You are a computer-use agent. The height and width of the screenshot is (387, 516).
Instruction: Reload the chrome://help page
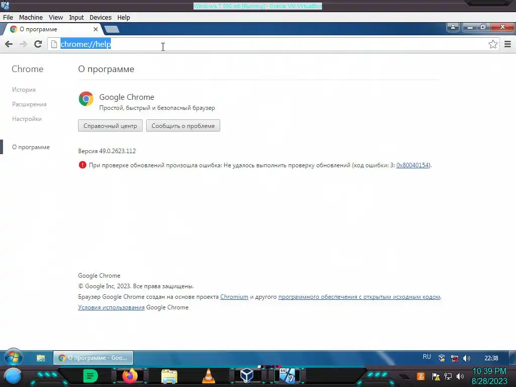click(x=38, y=44)
